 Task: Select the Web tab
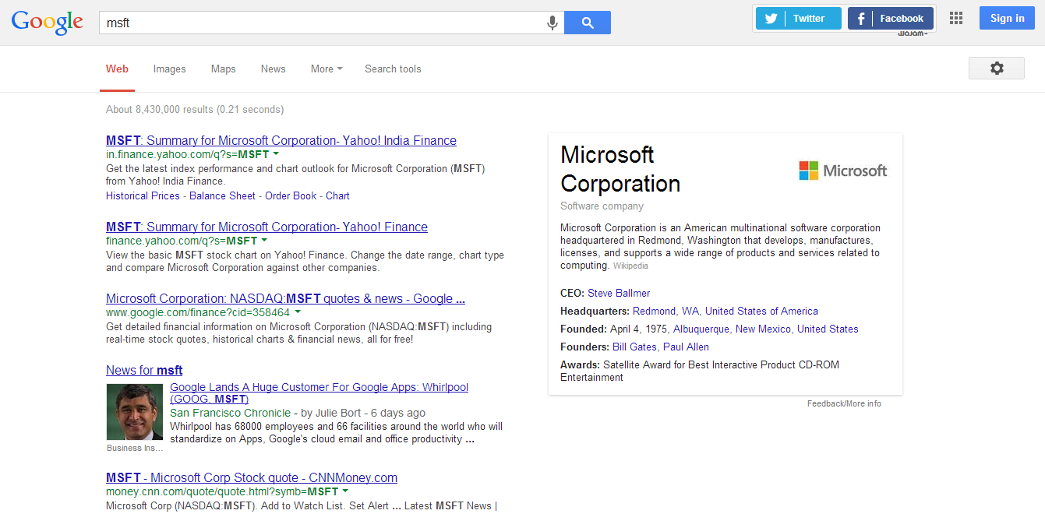point(117,69)
